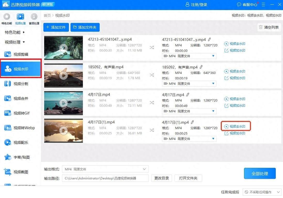Screen dimensions: 283x198
Task: Click the edit pencil beside 4月17日(1).mp4 output name
Action: tap(192, 122)
